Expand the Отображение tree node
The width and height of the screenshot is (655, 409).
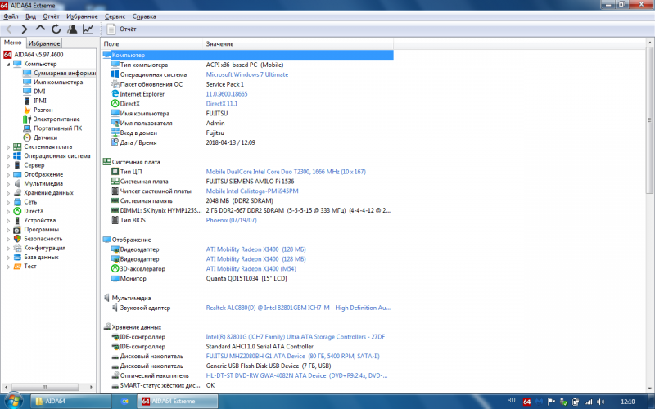tap(8, 174)
